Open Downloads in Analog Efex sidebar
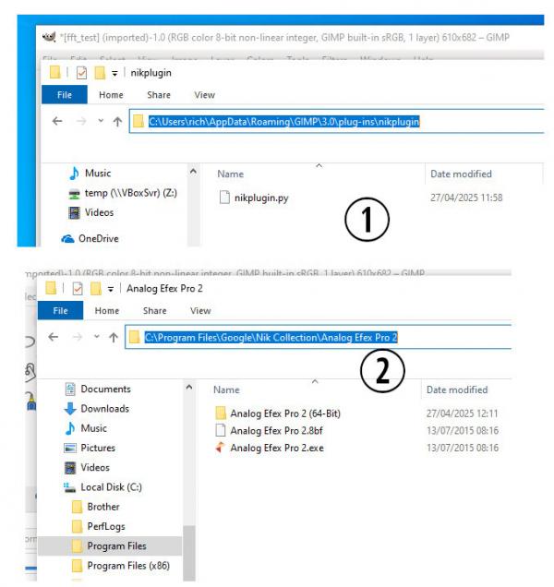Screen dimensions: 554x587 pos(105,409)
